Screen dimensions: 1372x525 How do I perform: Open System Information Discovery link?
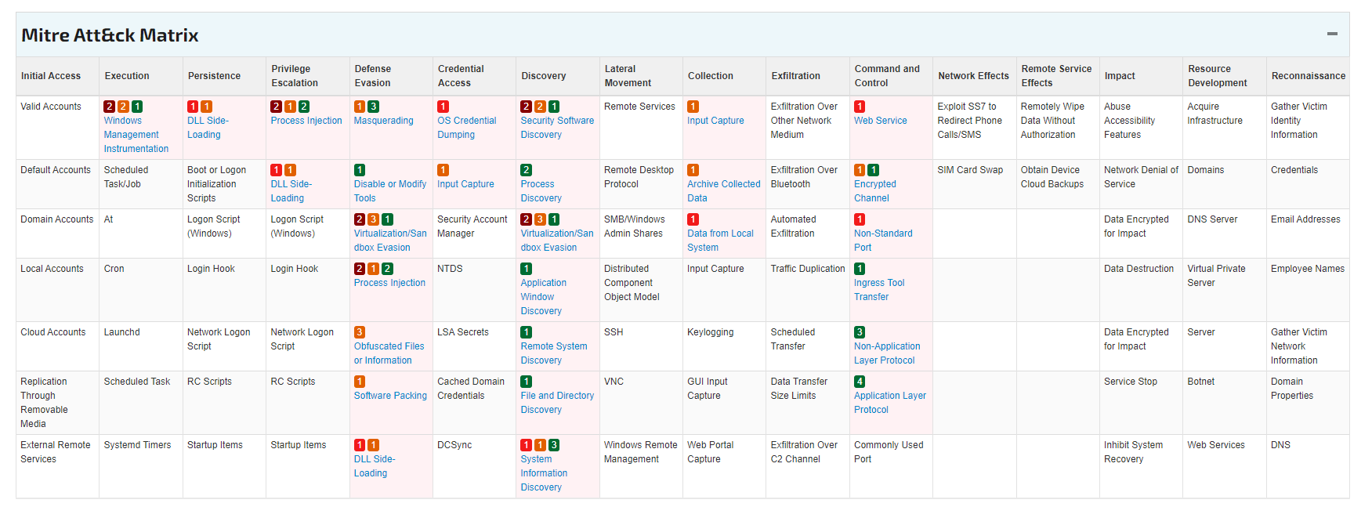[544, 473]
